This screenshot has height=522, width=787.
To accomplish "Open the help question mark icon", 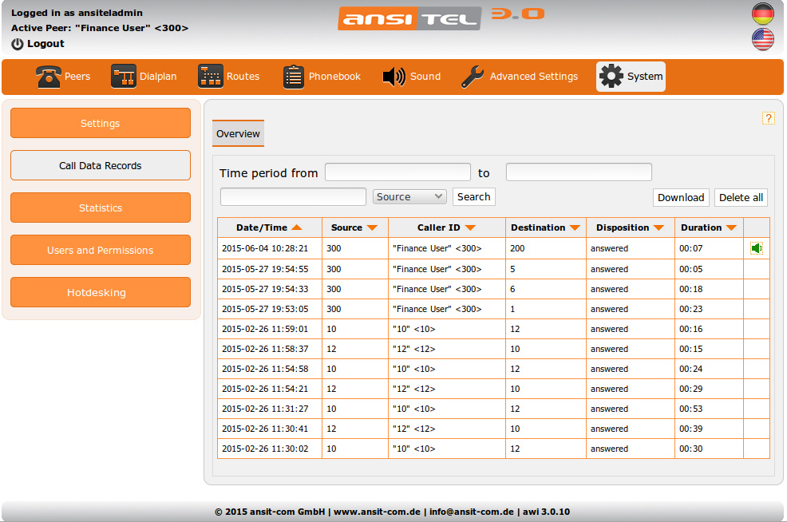I will click(769, 118).
